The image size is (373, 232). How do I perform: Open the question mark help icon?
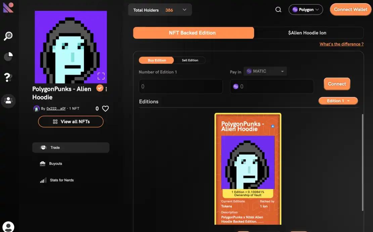pyautogui.click(x=8, y=77)
